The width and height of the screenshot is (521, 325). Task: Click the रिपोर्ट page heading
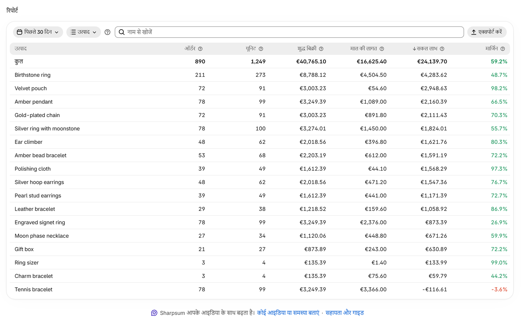point(12,10)
